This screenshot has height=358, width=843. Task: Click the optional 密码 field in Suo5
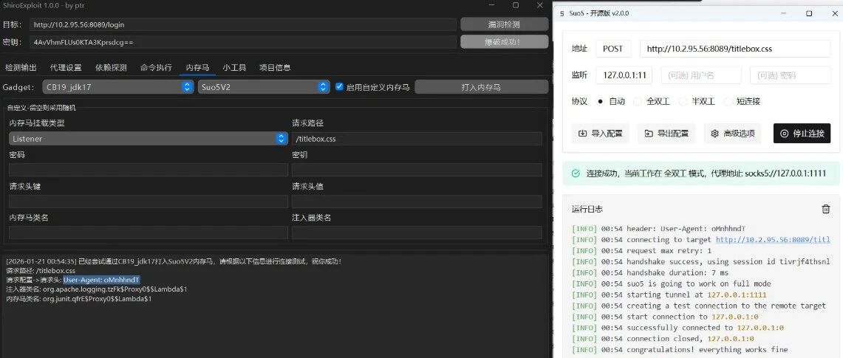click(x=791, y=76)
